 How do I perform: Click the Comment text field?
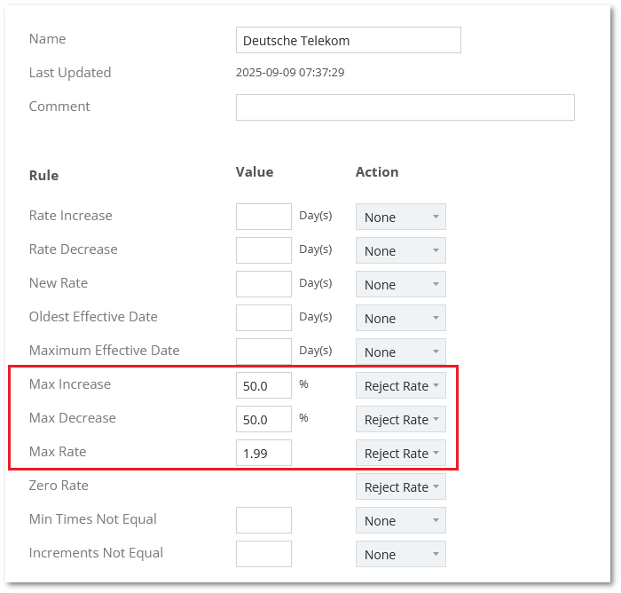tap(405, 107)
